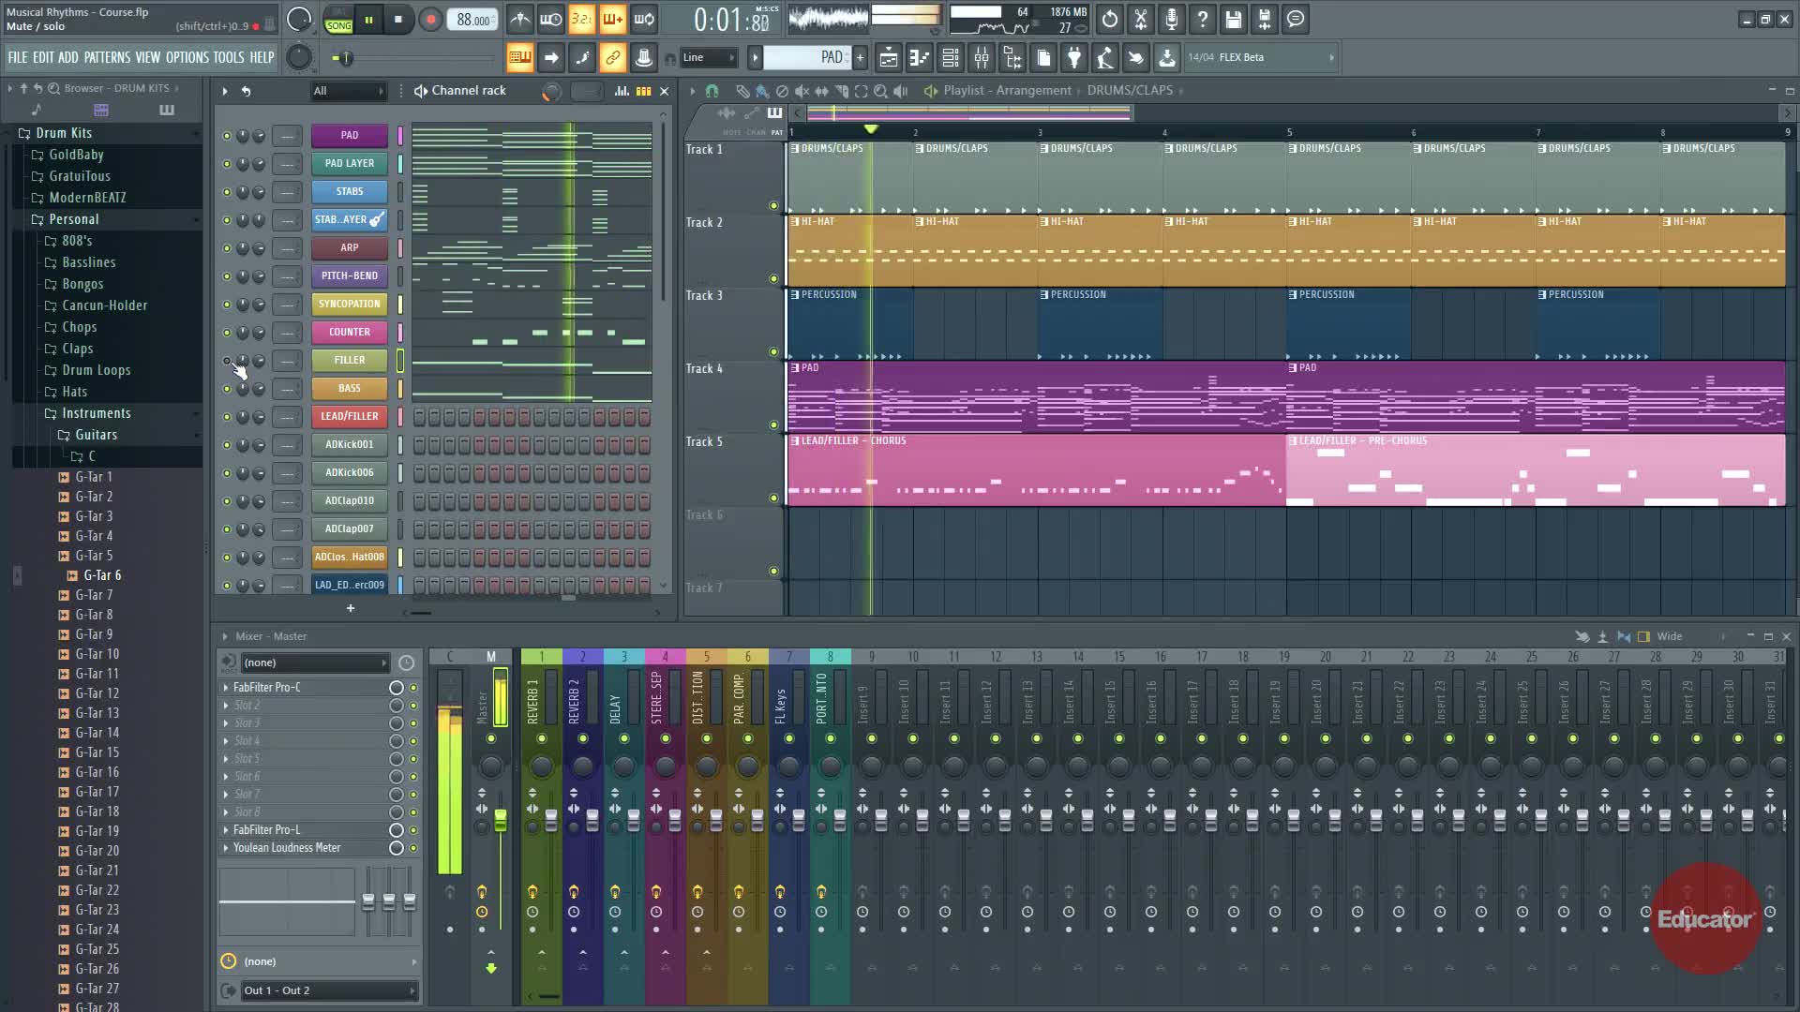Mute the PAD channel using green LED
The width and height of the screenshot is (1800, 1012).
click(x=226, y=136)
